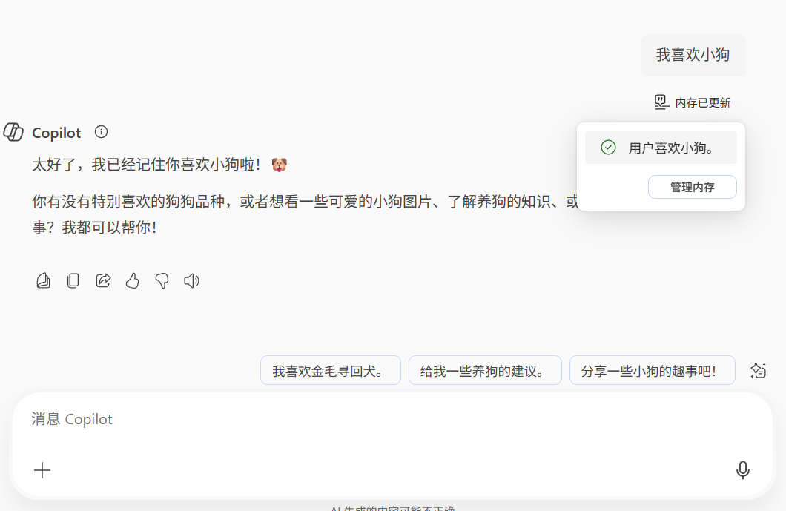Click the dog emoji in the reply
This screenshot has height=511, width=786.
pyautogui.click(x=280, y=165)
